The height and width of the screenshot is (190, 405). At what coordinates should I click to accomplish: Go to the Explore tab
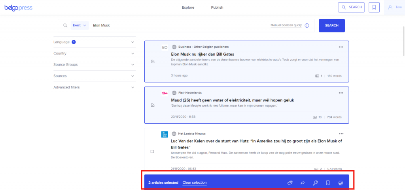(188, 8)
